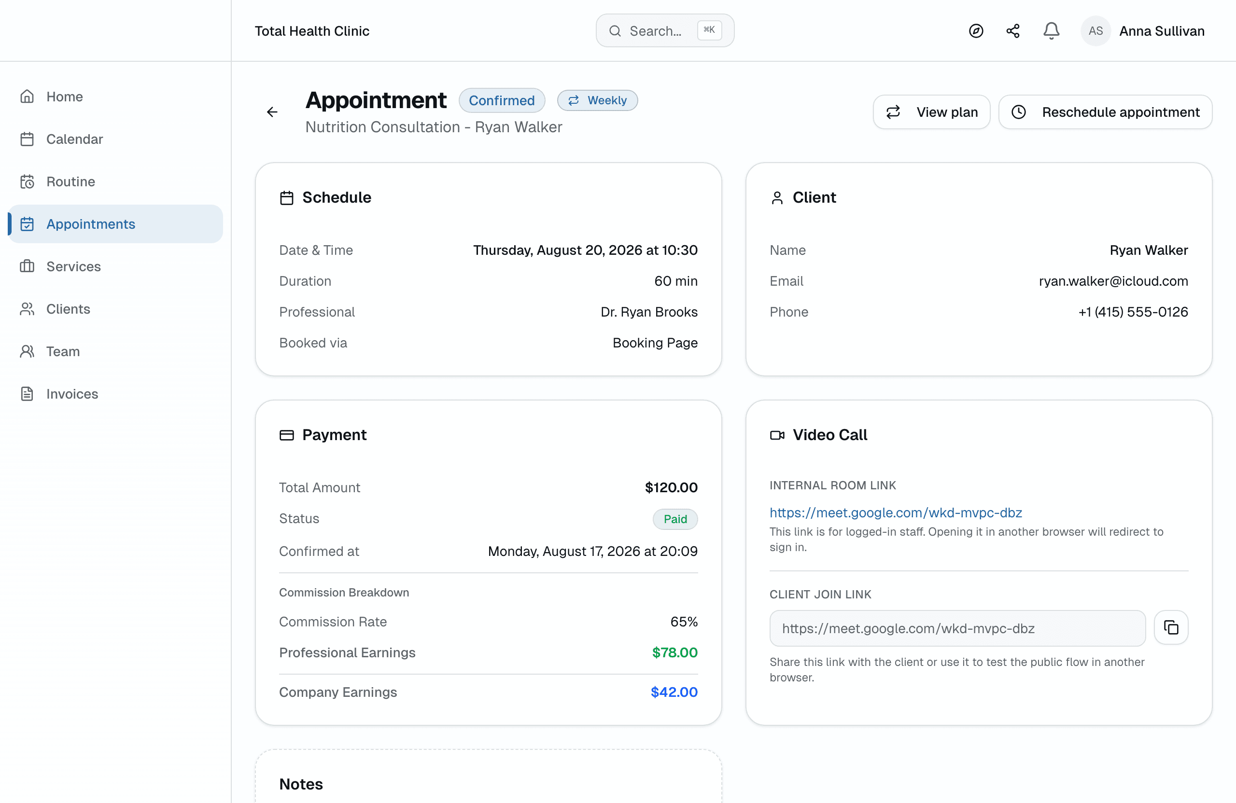
Task: Click the compass explore icon in header
Action: tap(976, 31)
